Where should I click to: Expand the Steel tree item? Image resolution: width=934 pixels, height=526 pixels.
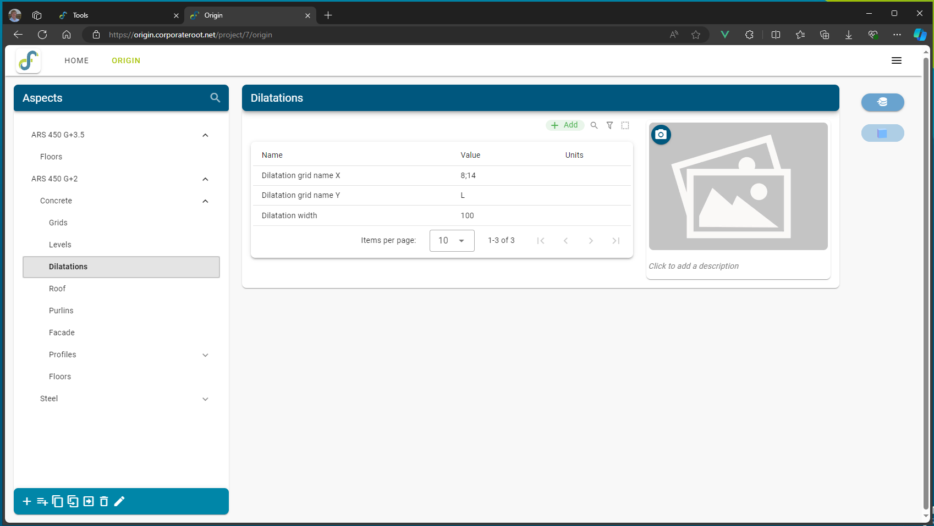click(x=205, y=399)
